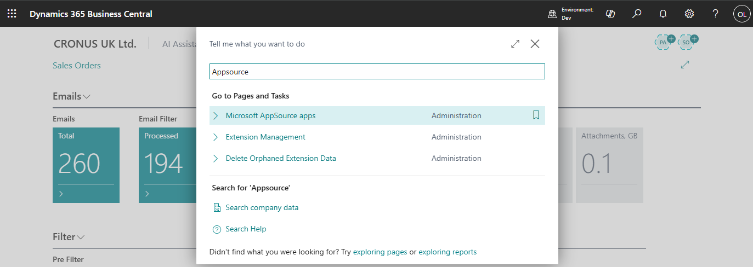Open the Copilot chat icon
Image resolution: width=753 pixels, height=267 pixels.
tap(610, 14)
